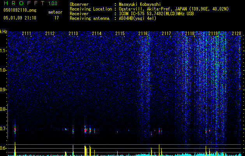This screenshot has height=156, width=245.
Task: Click the 0.6 kHz axis label
Action: 3,148
